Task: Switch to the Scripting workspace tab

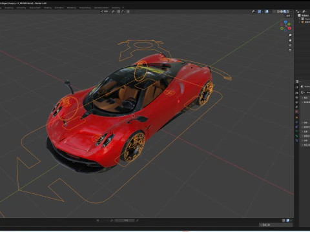Action: (x=116, y=8)
